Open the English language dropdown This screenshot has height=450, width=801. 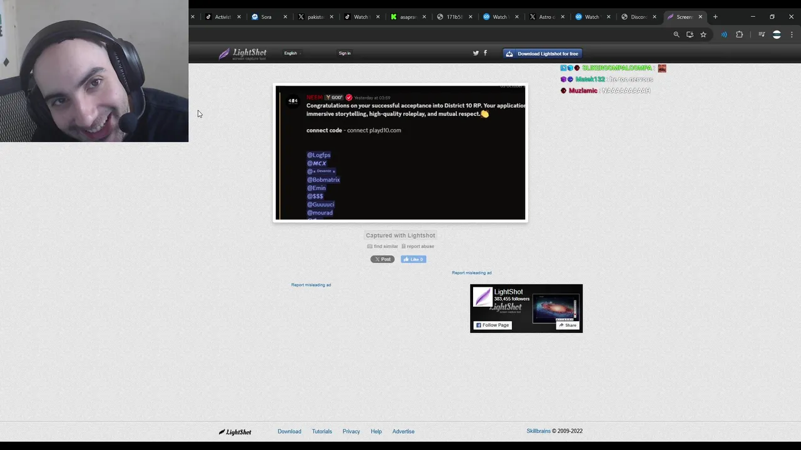292,53
